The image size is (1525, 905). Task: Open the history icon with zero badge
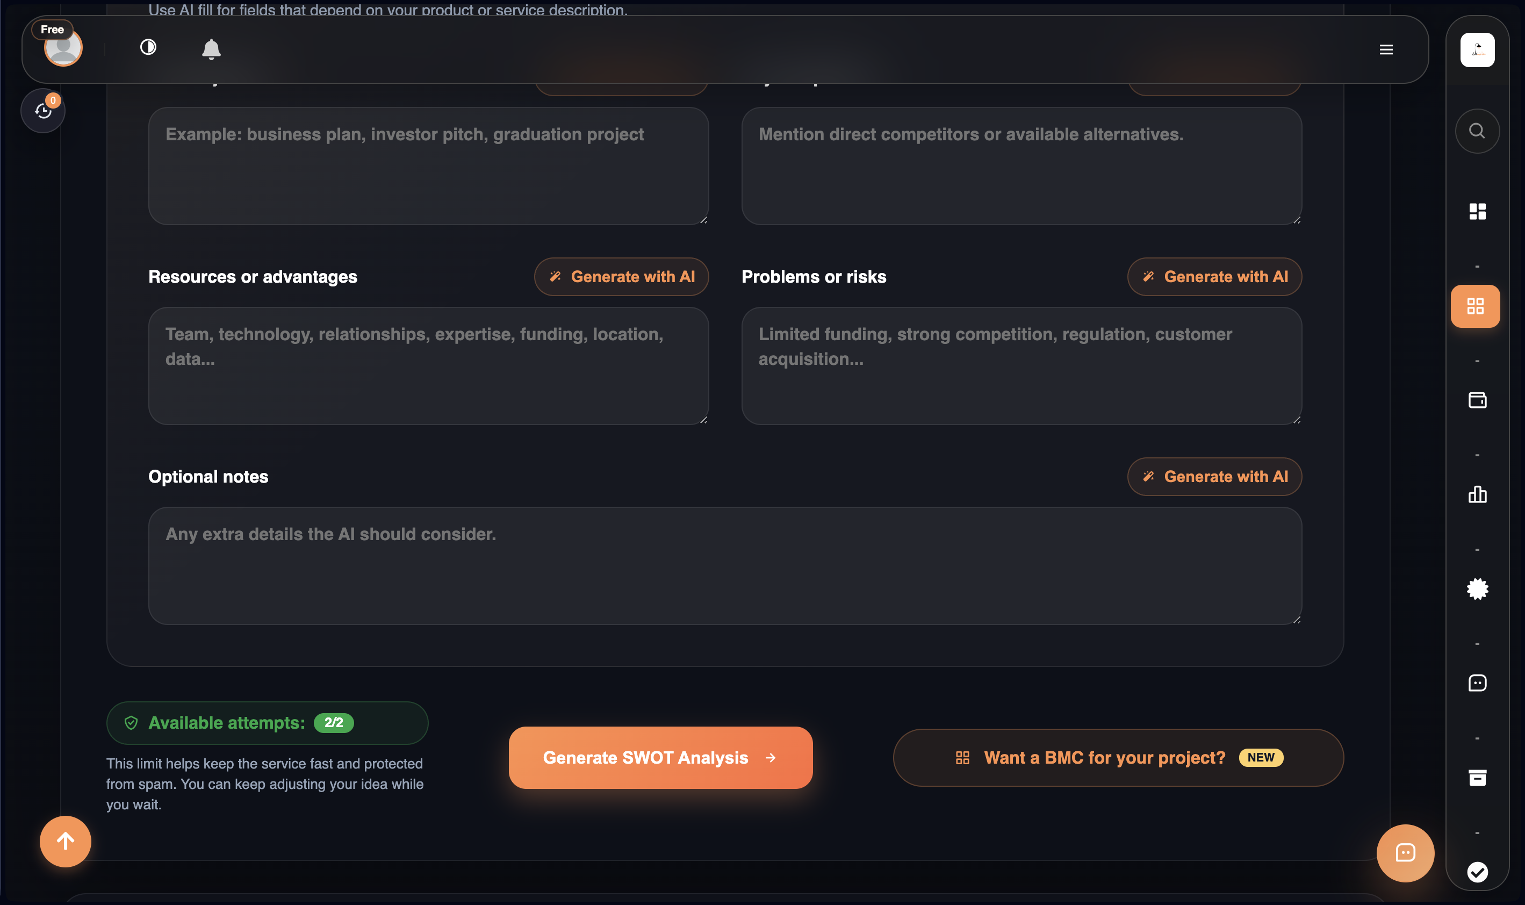[x=42, y=110]
